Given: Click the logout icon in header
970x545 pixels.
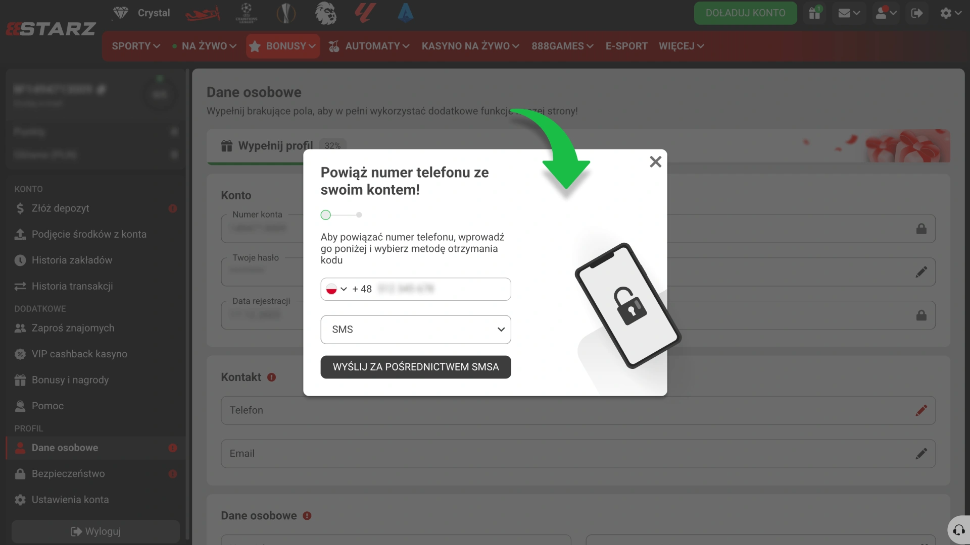Looking at the screenshot, I should coord(917,13).
